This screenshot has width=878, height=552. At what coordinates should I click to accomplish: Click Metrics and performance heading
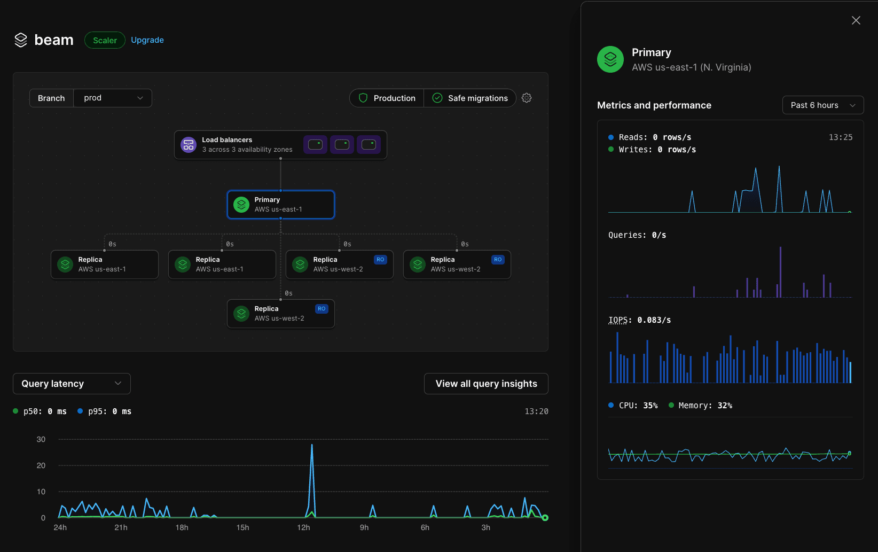[654, 105]
